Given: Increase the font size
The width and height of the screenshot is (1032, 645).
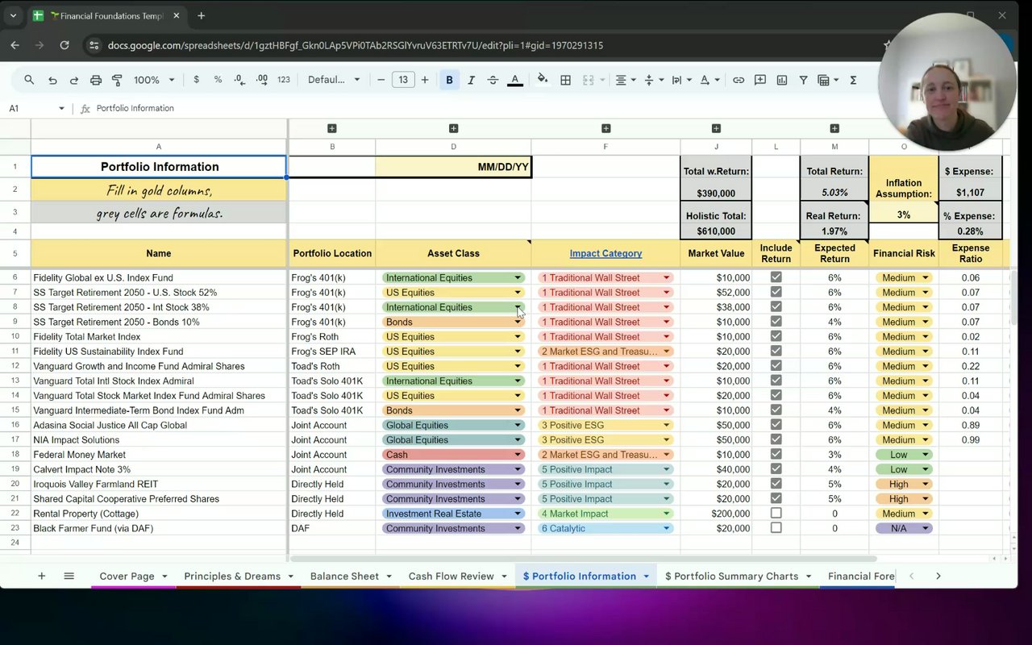Looking at the screenshot, I should point(425,80).
